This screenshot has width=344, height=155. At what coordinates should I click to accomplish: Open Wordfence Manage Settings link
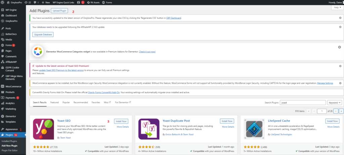point(325,83)
